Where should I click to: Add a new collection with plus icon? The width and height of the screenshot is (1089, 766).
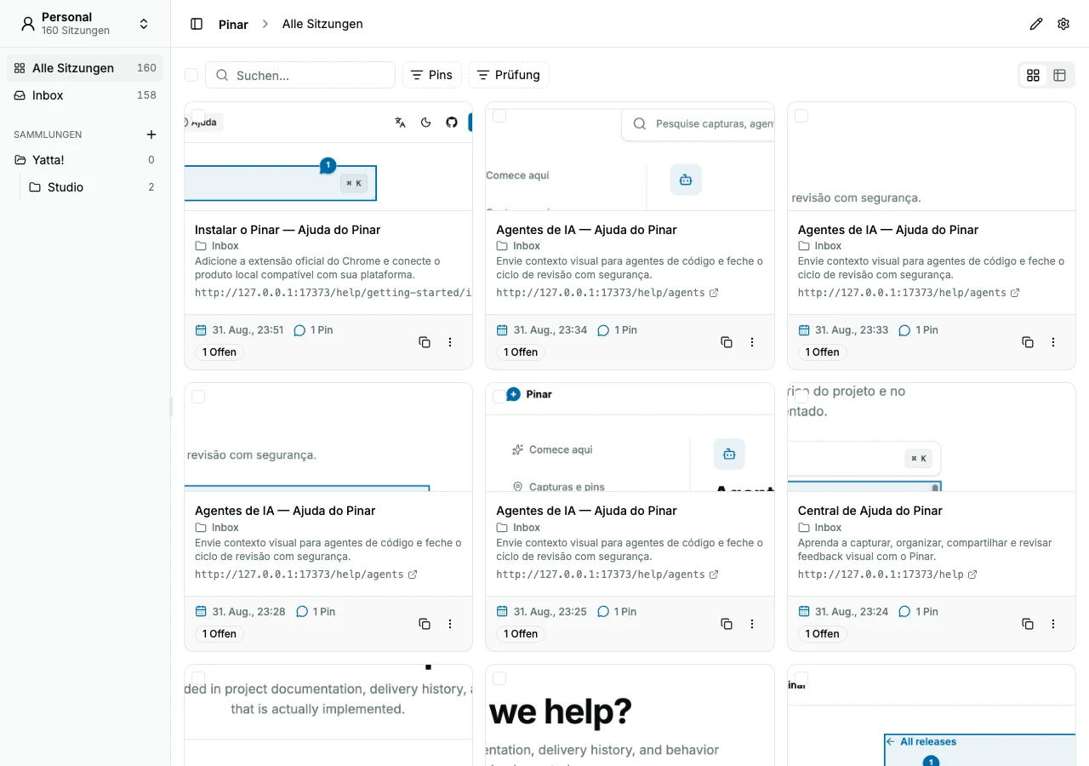click(x=151, y=134)
